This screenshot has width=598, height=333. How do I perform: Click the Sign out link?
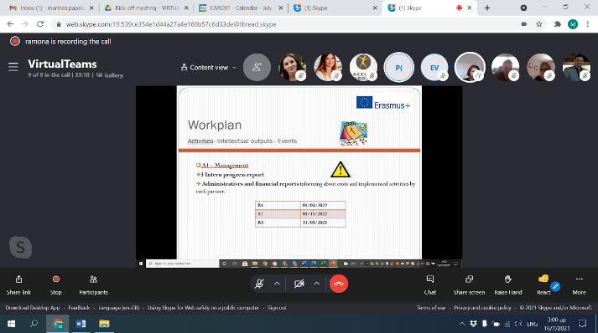pos(277,308)
